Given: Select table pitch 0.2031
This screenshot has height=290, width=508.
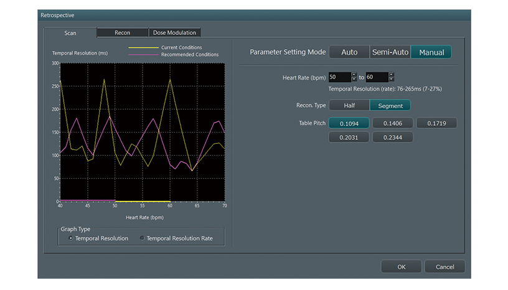Looking at the screenshot, I should (349, 138).
